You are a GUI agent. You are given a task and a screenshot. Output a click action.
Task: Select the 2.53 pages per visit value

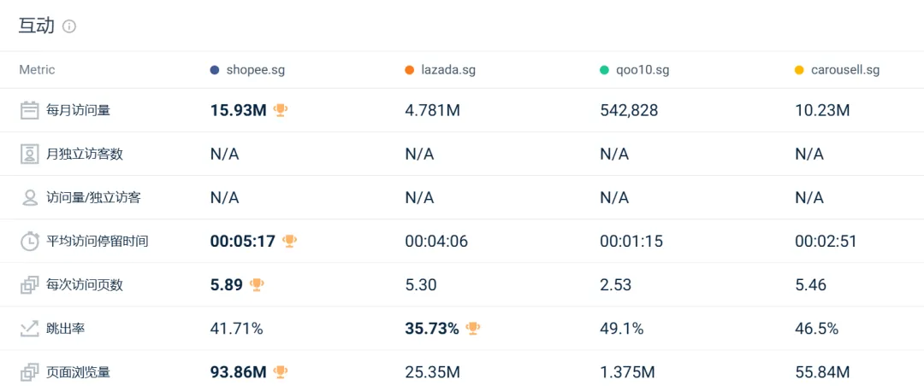tap(616, 284)
